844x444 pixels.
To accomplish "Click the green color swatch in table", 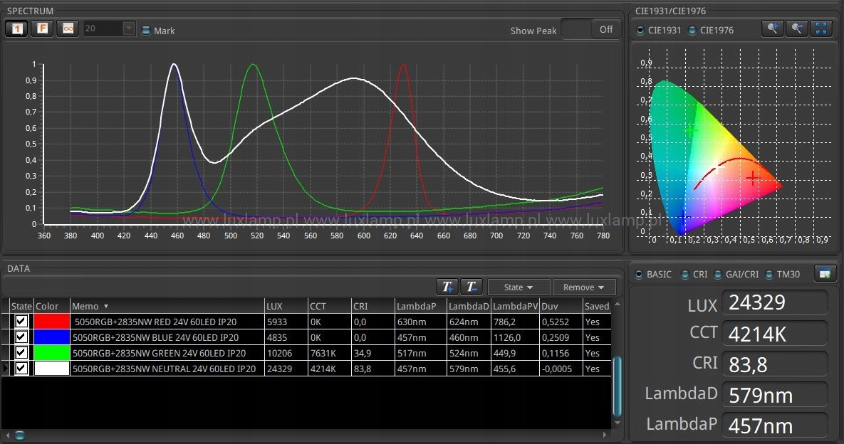I will pos(52,353).
